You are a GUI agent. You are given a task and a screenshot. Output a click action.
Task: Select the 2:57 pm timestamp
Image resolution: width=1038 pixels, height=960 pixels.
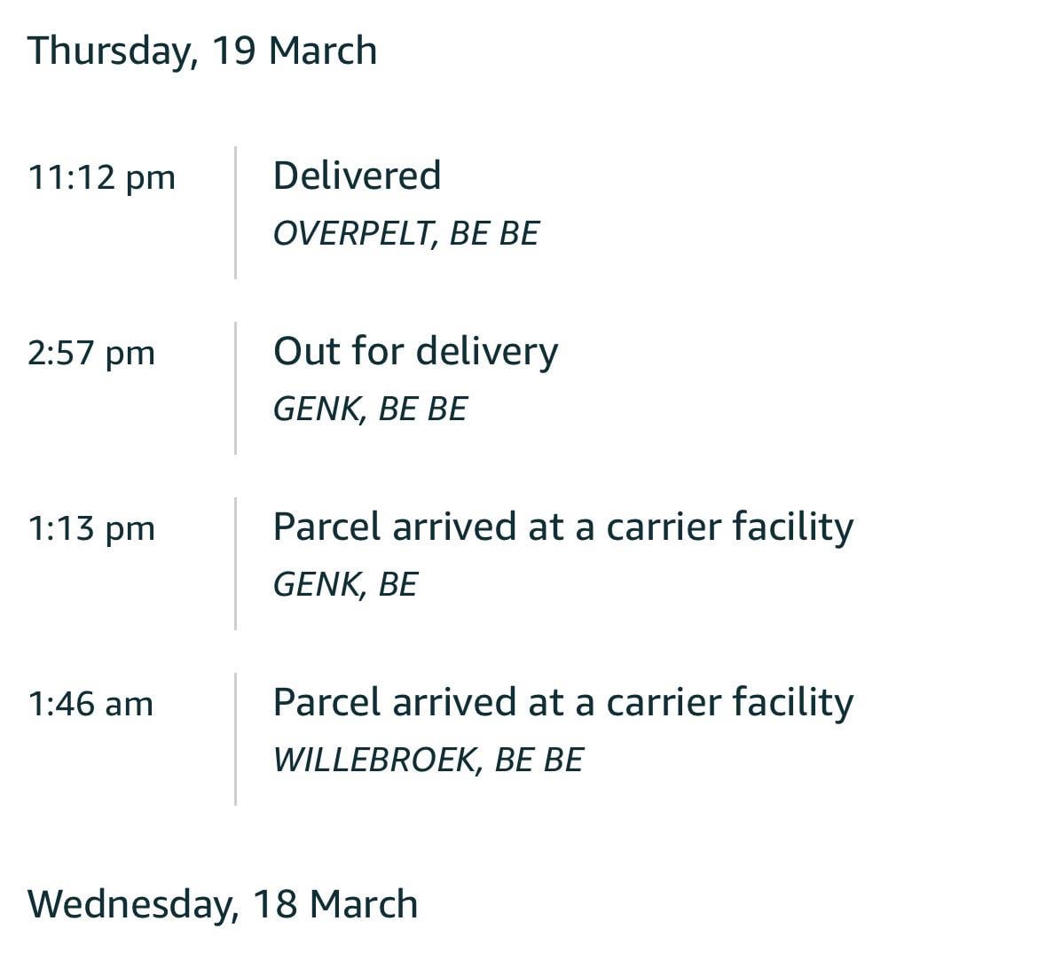[90, 353]
